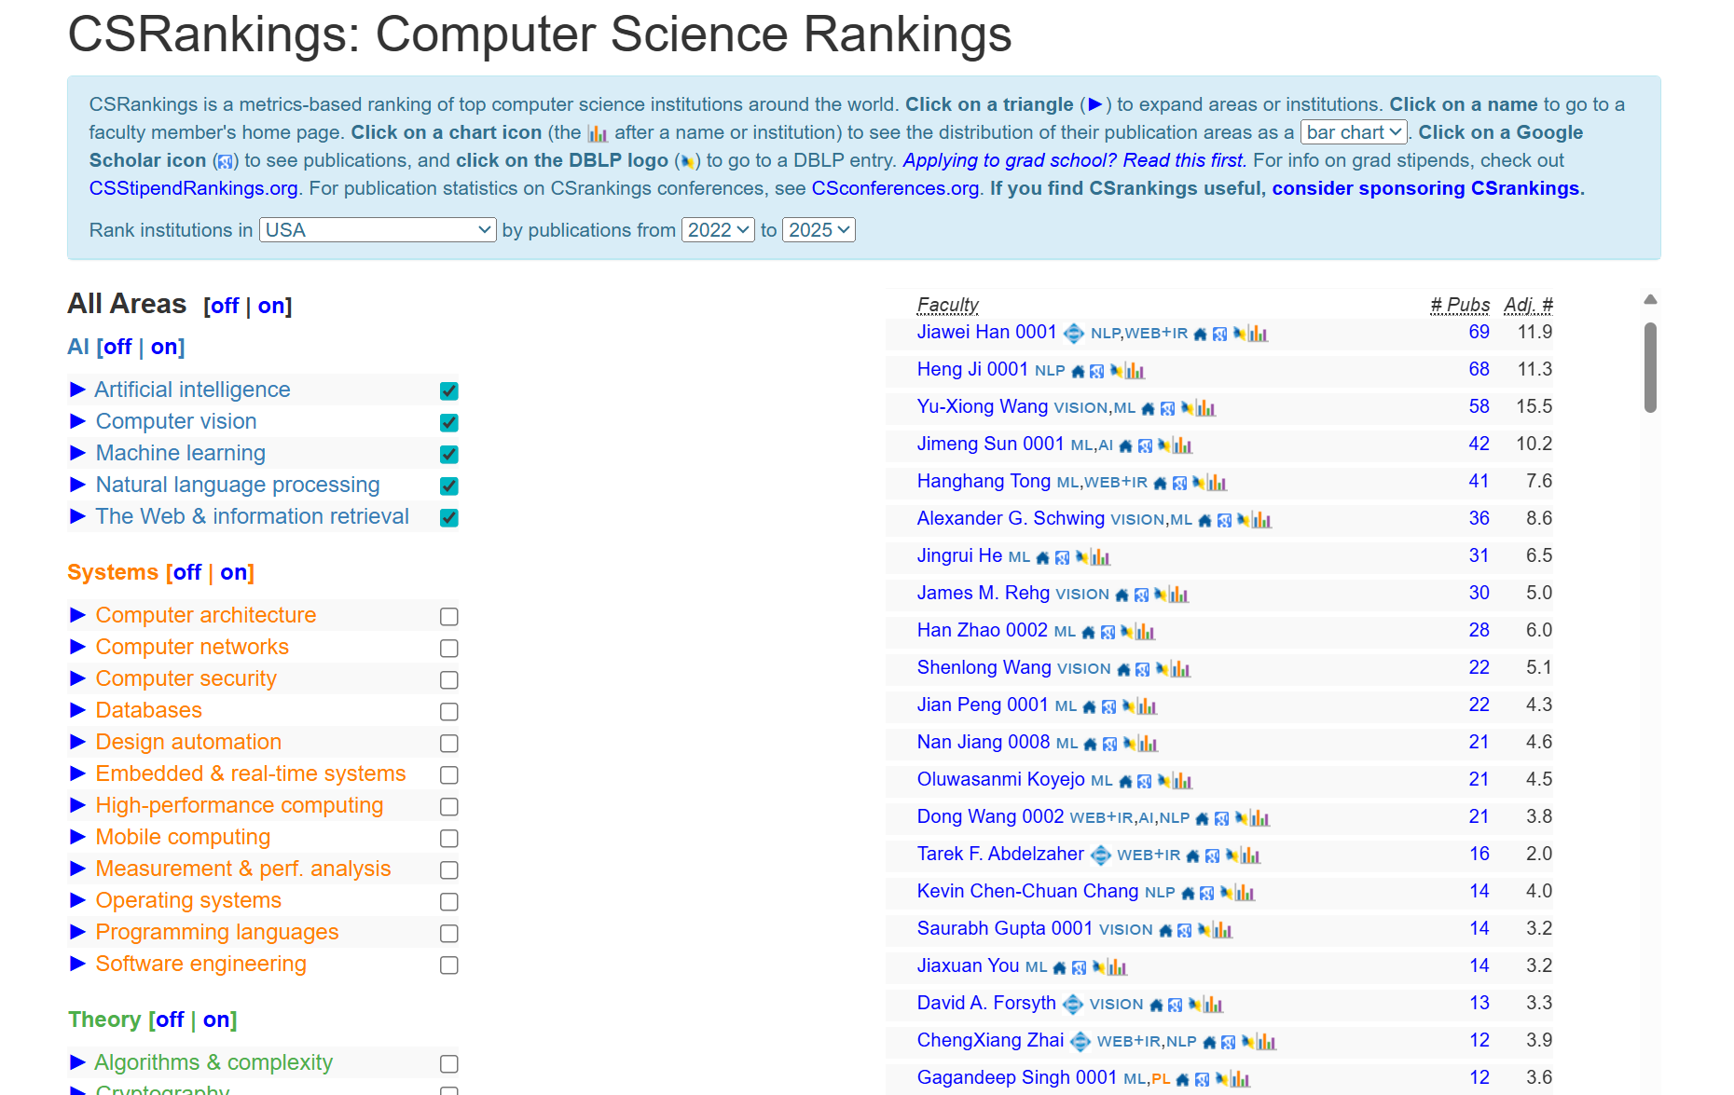Open the CSconferences.org link
The image size is (1734, 1095).
click(895, 188)
